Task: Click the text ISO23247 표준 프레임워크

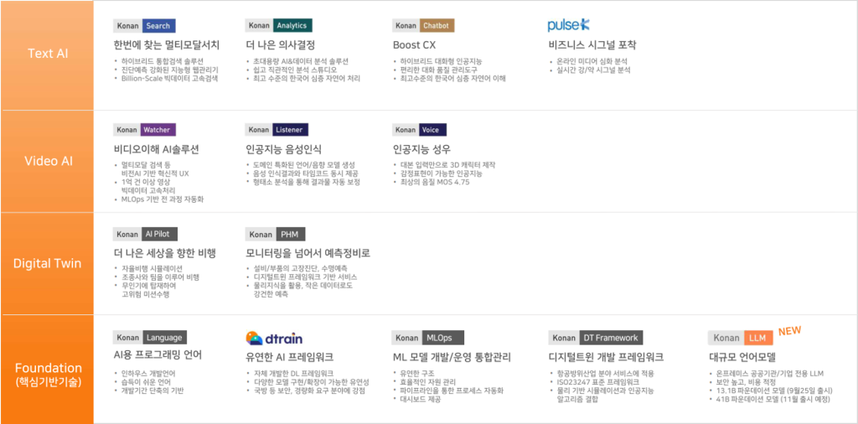Action: click(597, 382)
